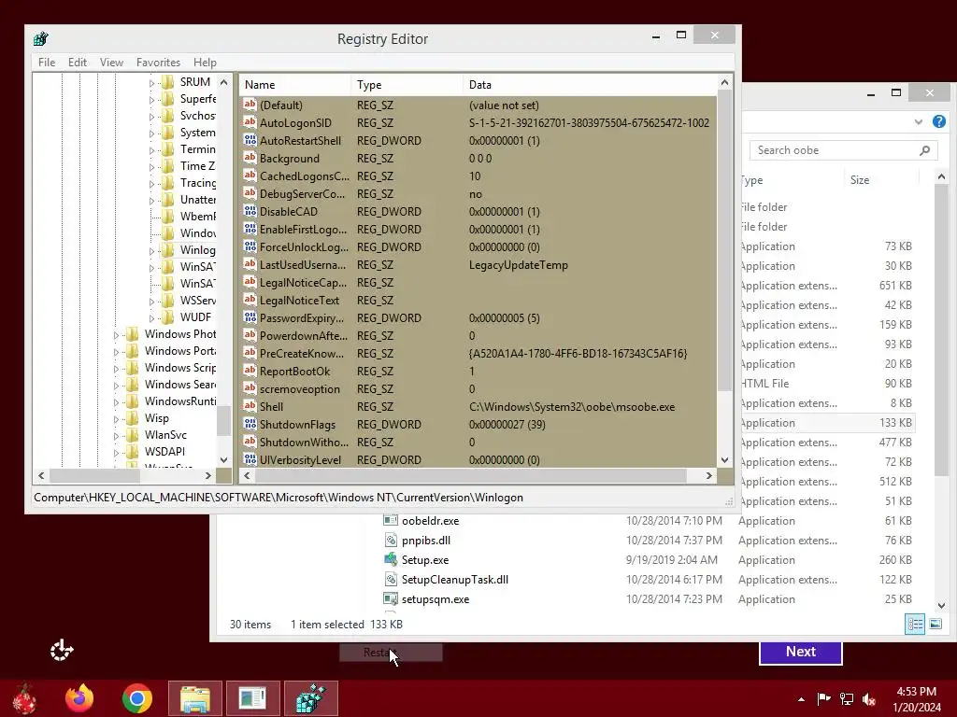Viewport: 957px width, 717px height.
Task: Open the View menu
Action: click(x=112, y=63)
